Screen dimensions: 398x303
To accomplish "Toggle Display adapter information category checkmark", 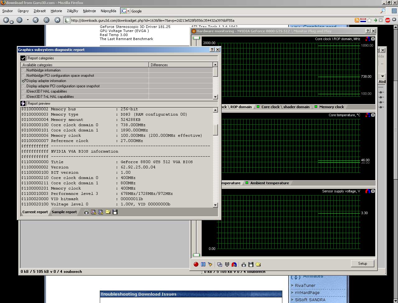I will (24, 81).
